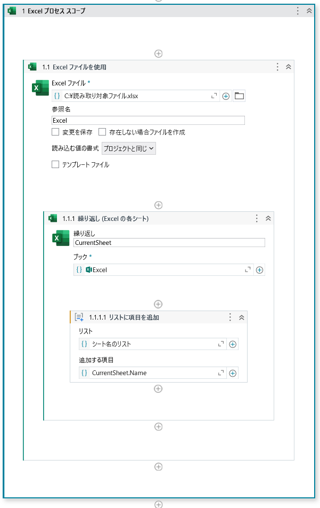This screenshot has width=320, height=508.
Task: Click the Excel file path field
Action: tap(136, 96)
